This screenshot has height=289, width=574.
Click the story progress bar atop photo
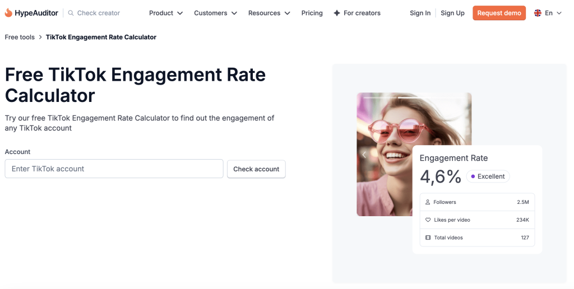414,97
